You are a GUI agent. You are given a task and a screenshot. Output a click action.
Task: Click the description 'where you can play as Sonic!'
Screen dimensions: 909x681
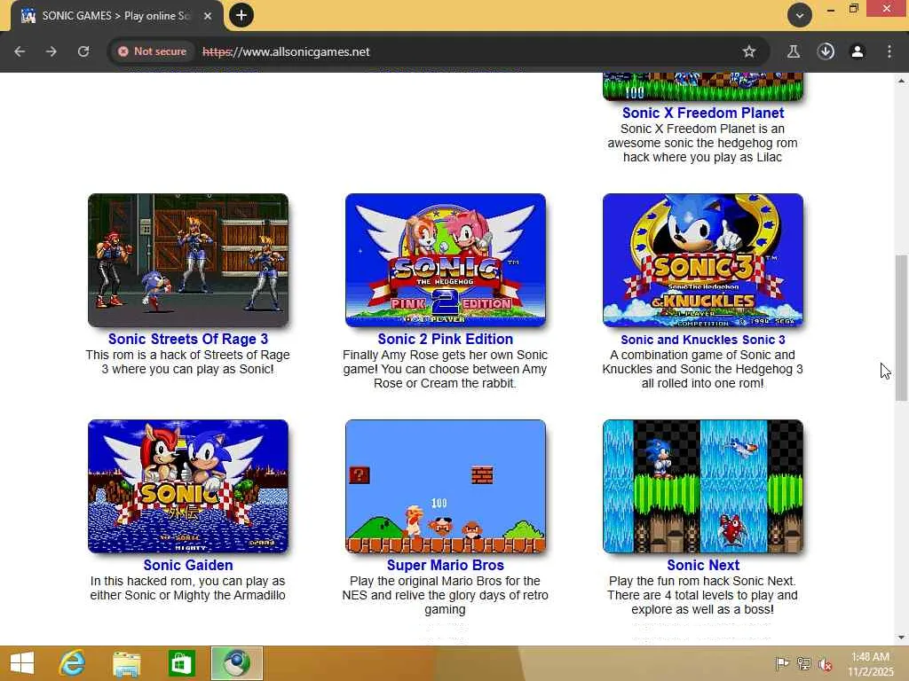(x=188, y=369)
